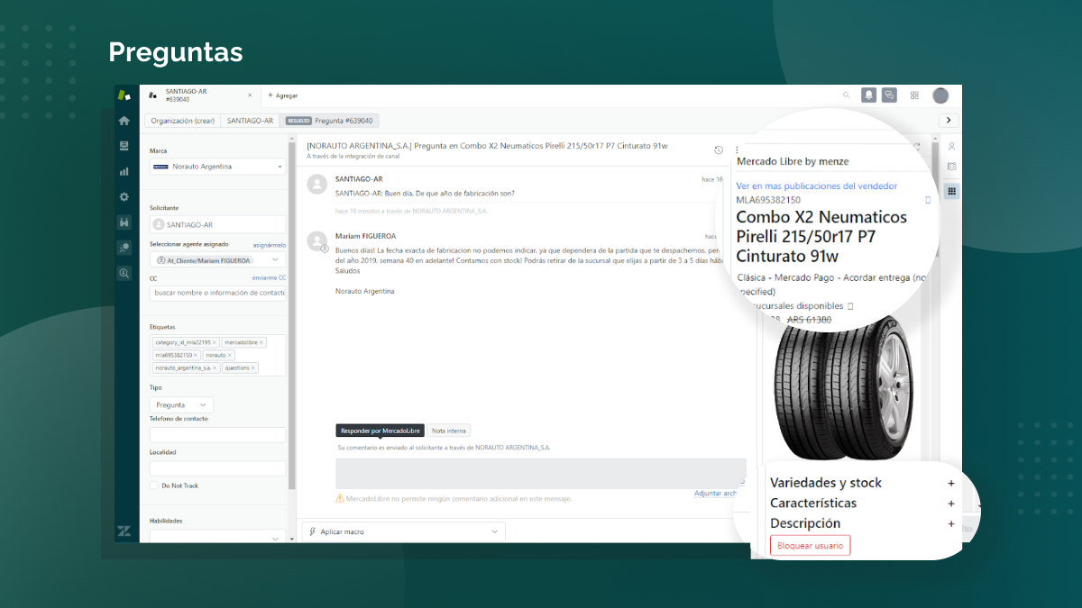Focus the CC contact search field
The height and width of the screenshot is (608, 1082).
pos(217,293)
